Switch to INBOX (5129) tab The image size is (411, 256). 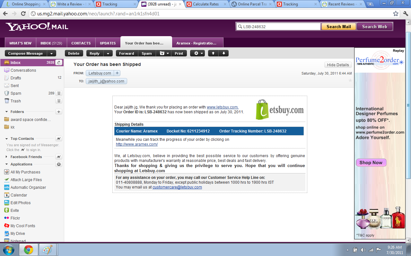[x=51, y=43]
